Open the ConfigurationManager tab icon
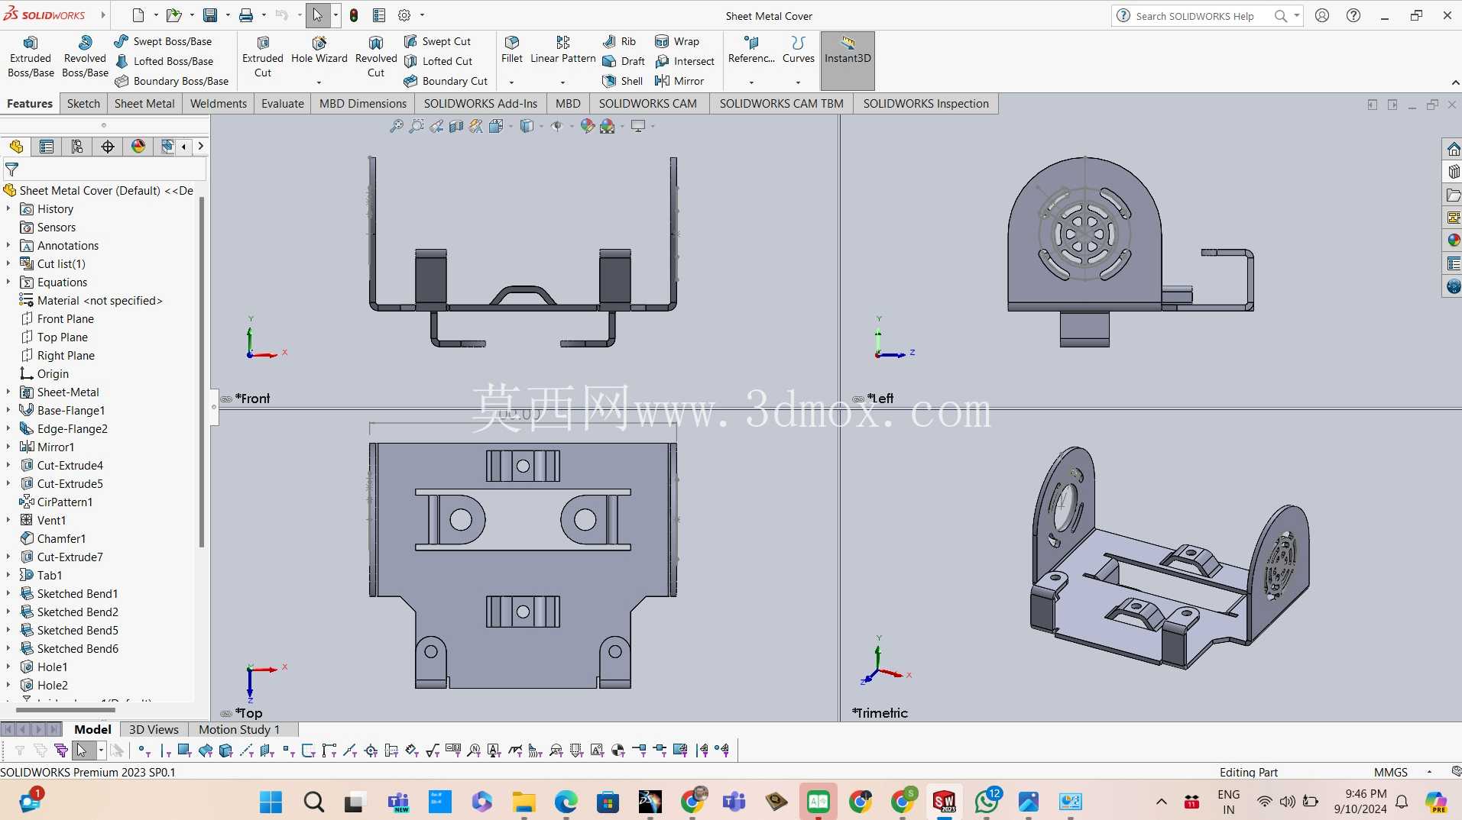The height and width of the screenshot is (820, 1462). [76, 147]
